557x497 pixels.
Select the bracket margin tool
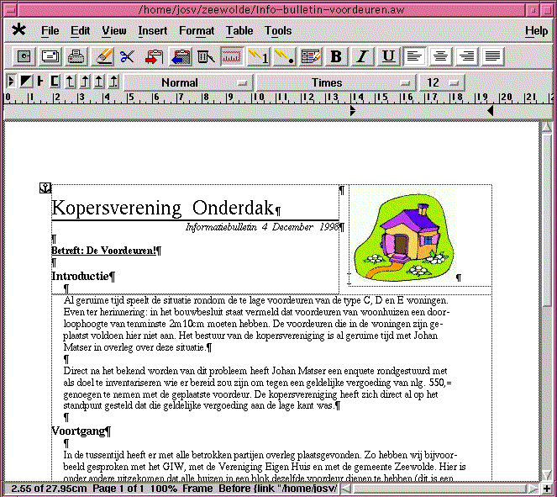point(55,82)
